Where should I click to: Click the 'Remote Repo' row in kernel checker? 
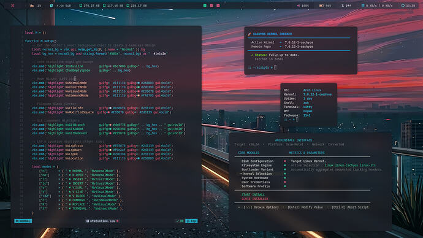(x=282, y=47)
